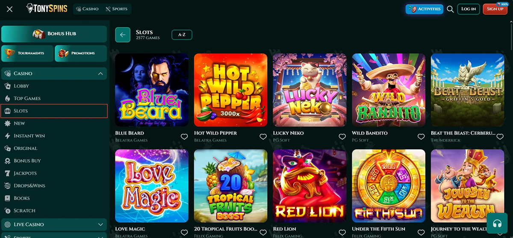Close the sidebar with X icon
The height and width of the screenshot is (238, 513).
pyautogui.click(x=10, y=9)
